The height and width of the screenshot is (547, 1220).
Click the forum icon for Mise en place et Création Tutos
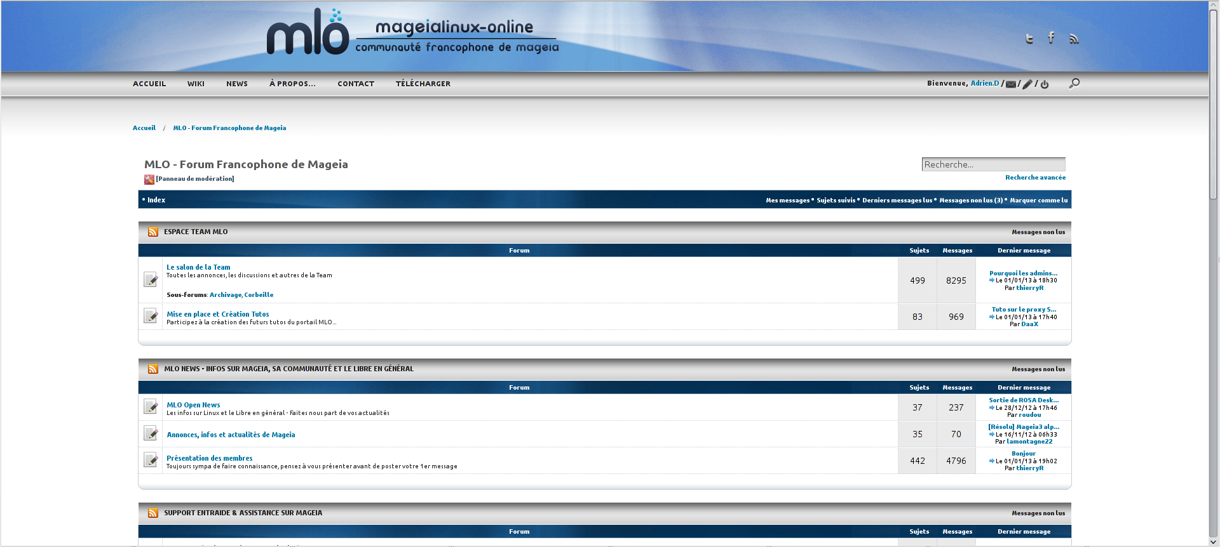[151, 316]
